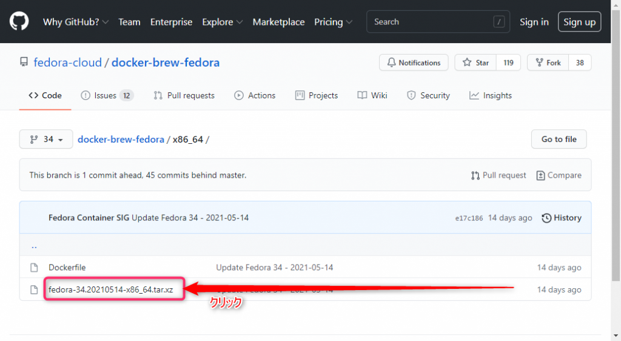The width and height of the screenshot is (621, 341).
Task: Open fedora-34.20210514-x86_64.tar.xz file
Action: tap(111, 289)
